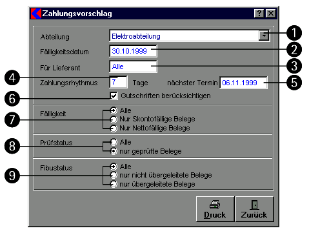The height and width of the screenshot is (235, 309).
Task: Click the Fibustatus group label
Action: 56,168
